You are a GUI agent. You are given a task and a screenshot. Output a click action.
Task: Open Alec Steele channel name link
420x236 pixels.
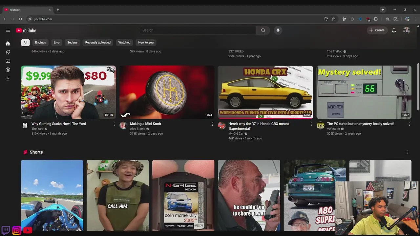click(137, 129)
